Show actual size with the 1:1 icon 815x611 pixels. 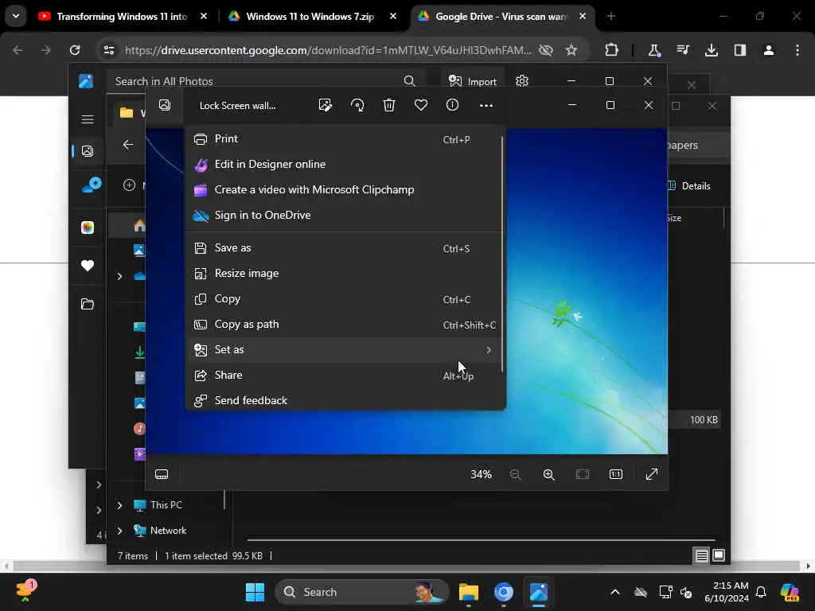click(x=616, y=474)
